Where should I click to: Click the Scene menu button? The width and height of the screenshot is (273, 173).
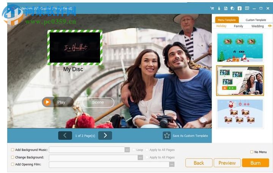point(98,102)
